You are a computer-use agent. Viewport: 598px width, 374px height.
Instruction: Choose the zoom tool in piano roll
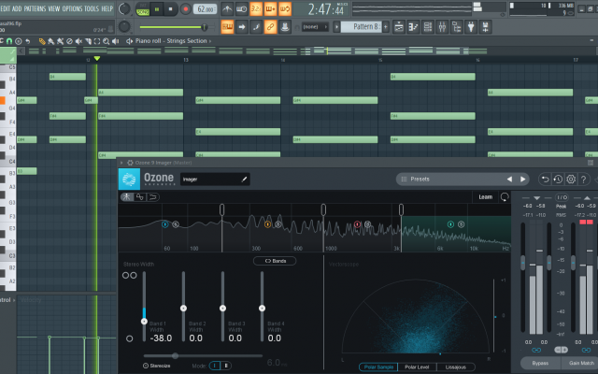tap(106, 41)
